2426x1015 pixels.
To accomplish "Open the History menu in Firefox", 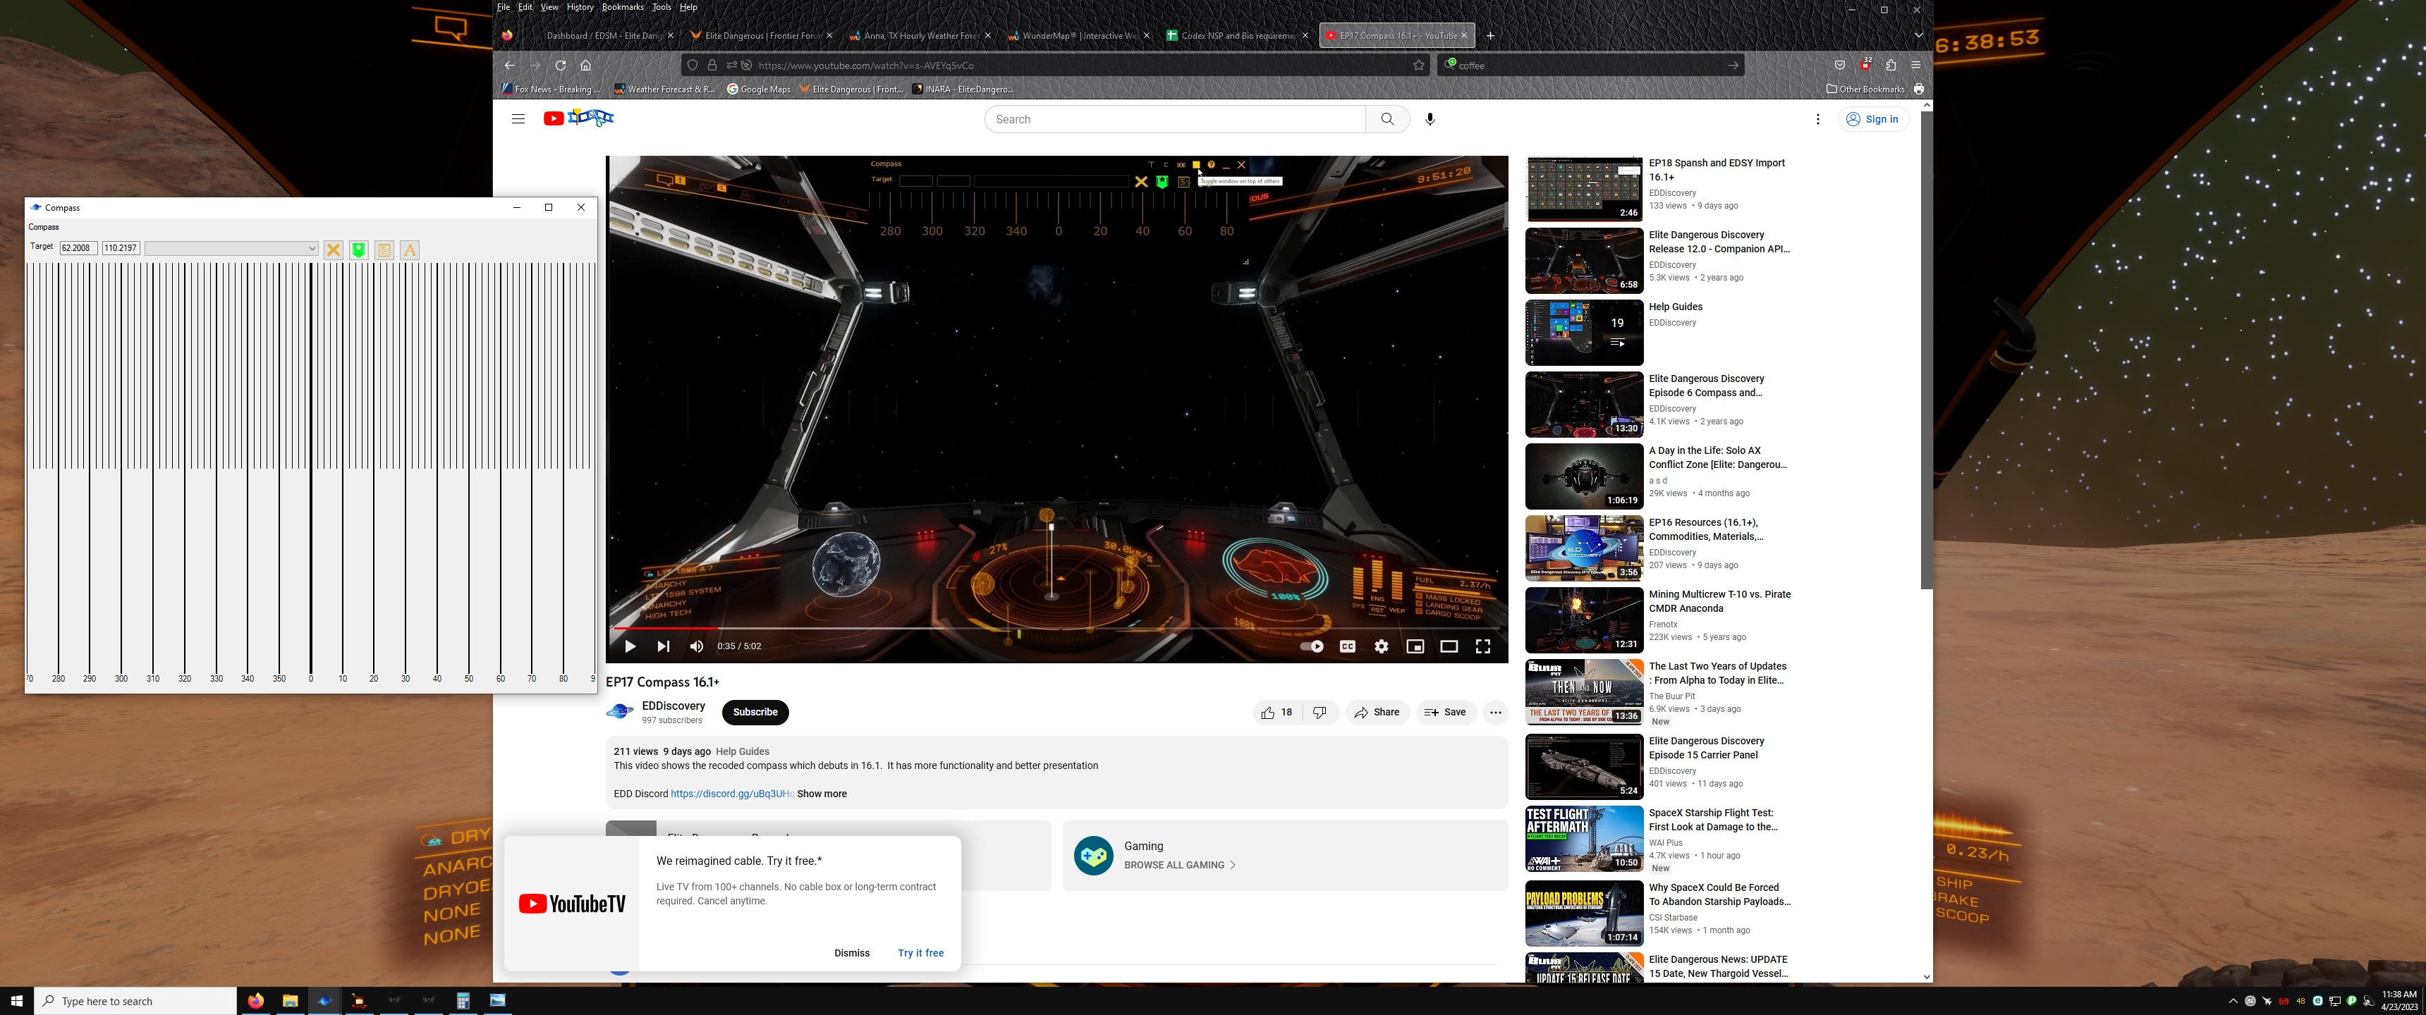I will (x=580, y=6).
